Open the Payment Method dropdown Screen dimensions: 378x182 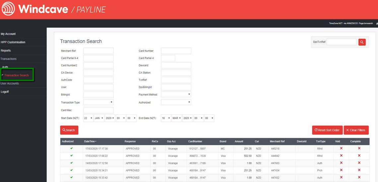(176, 94)
